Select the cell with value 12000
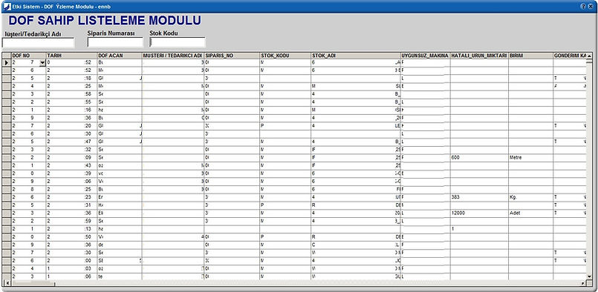This screenshot has height=292, width=598. [x=479, y=213]
